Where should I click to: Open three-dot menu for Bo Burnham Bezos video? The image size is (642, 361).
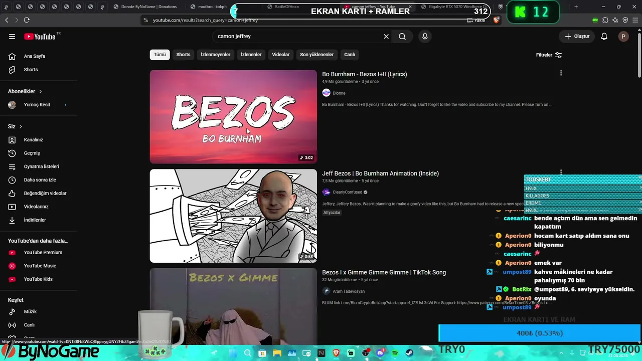[561, 74]
